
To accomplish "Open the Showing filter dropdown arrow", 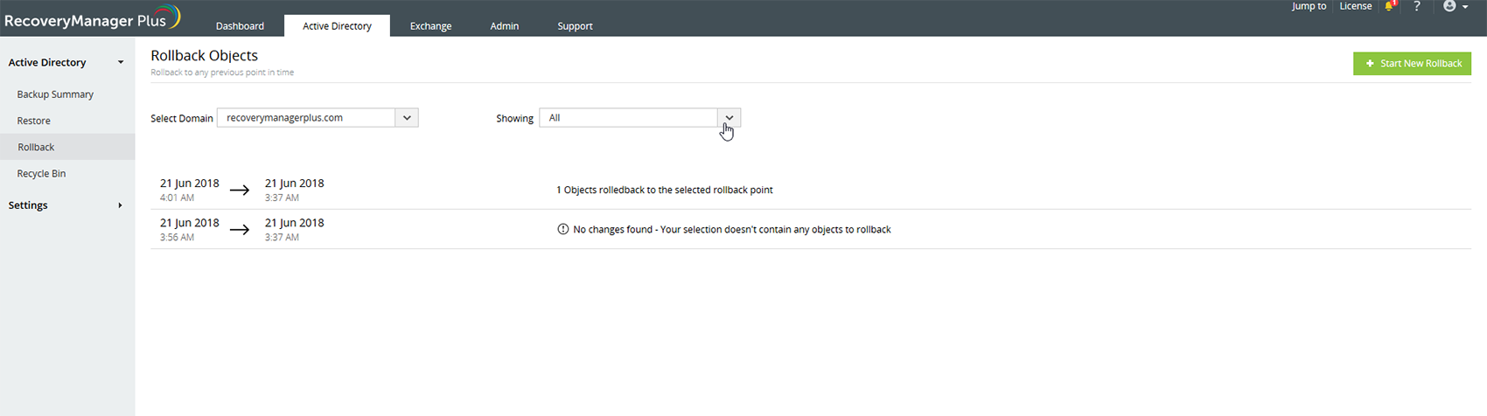I will pos(729,118).
